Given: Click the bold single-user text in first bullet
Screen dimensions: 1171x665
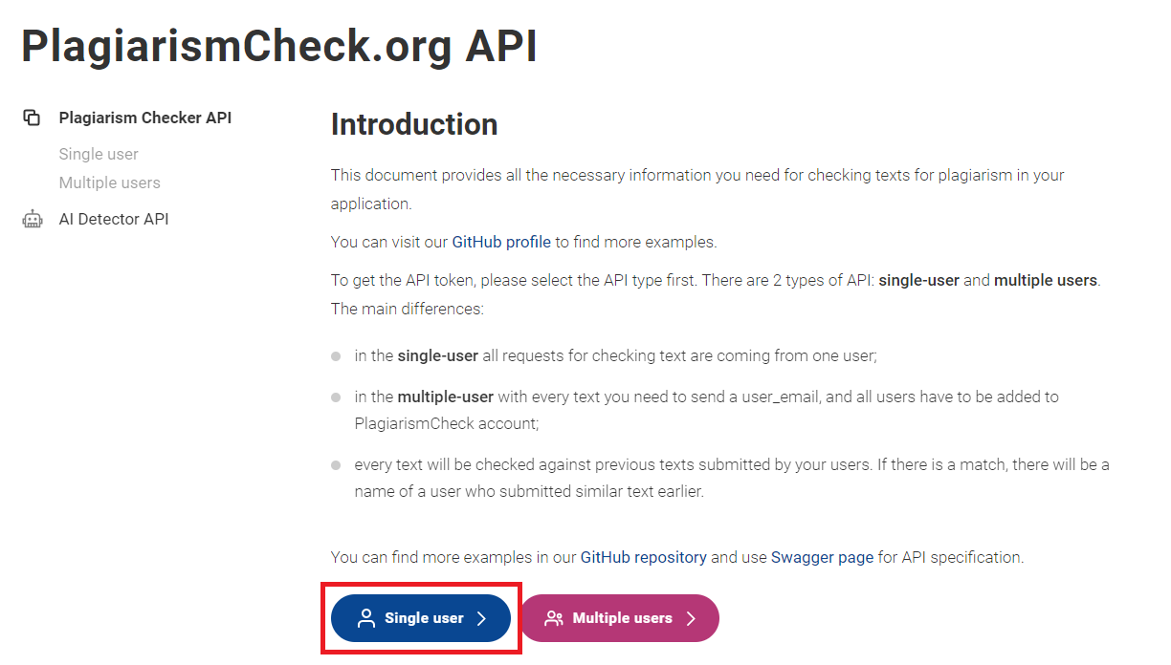Looking at the screenshot, I should click(x=438, y=355).
